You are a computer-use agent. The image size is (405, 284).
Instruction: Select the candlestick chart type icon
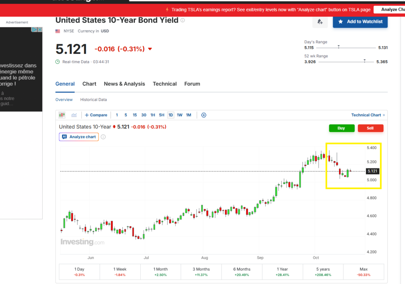62,115
